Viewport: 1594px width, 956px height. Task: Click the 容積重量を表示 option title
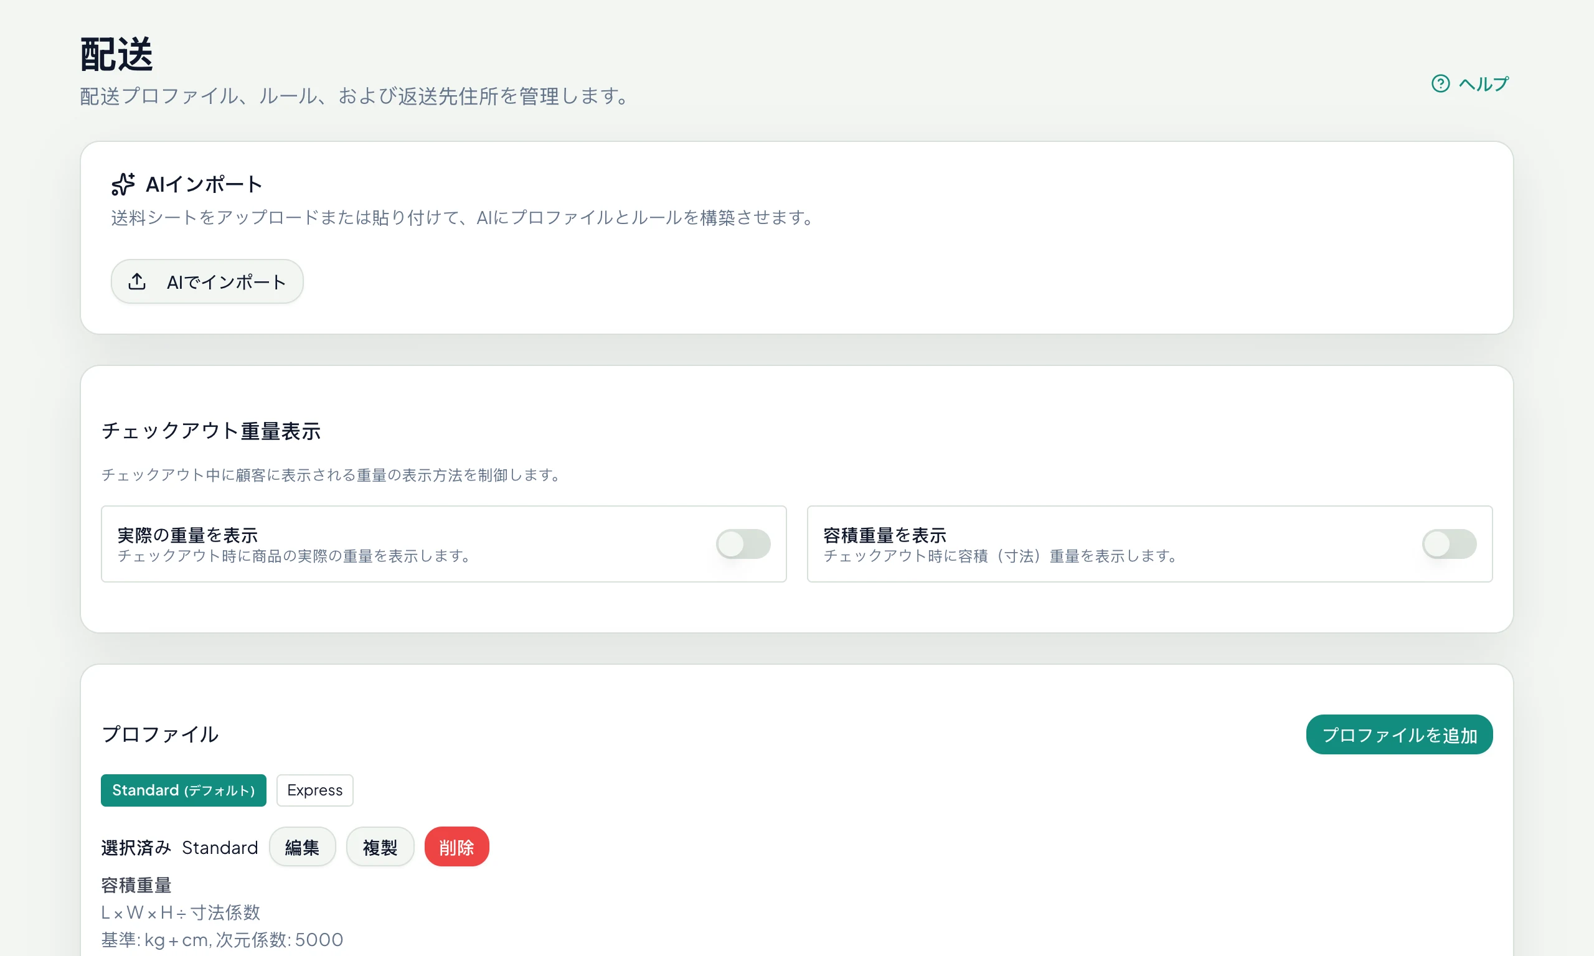[885, 535]
